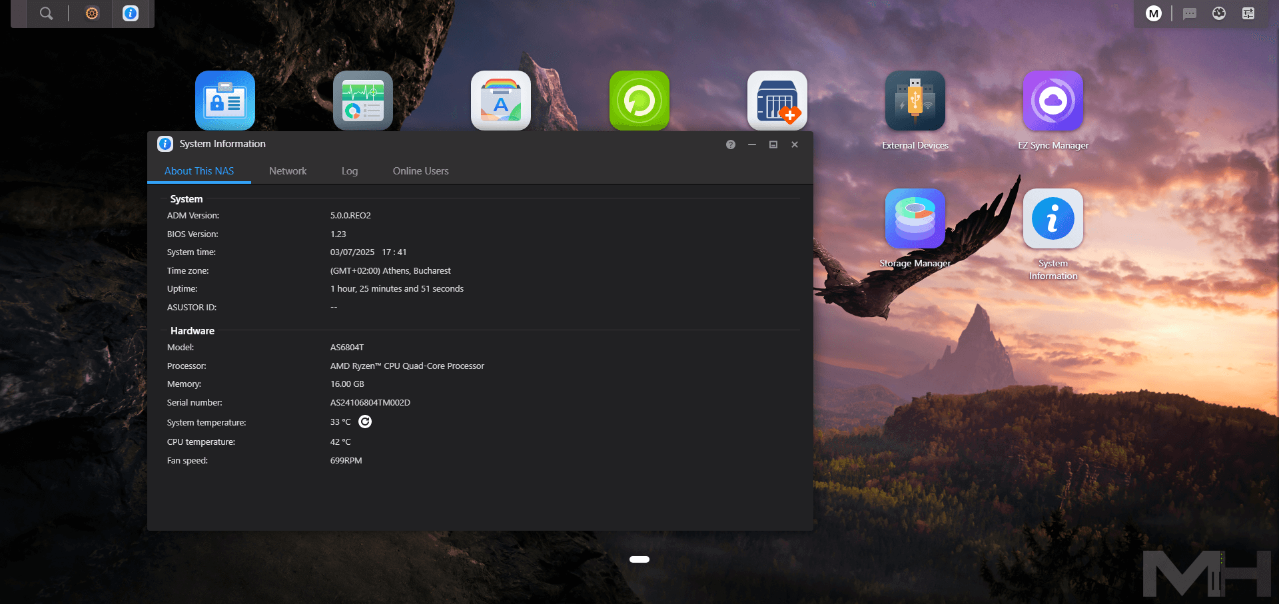Open the search magnifier in the taskbar

[46, 13]
